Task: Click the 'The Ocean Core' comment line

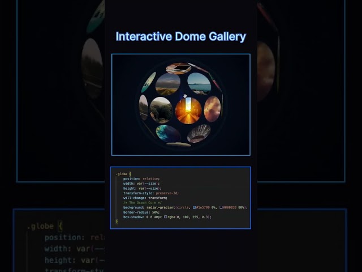Action: pyautogui.click(x=143, y=203)
